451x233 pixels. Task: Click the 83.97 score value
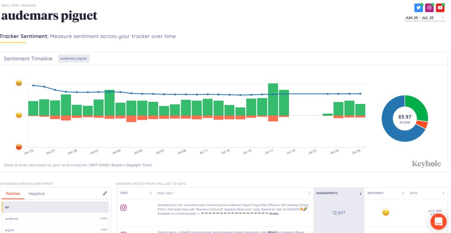point(405,117)
